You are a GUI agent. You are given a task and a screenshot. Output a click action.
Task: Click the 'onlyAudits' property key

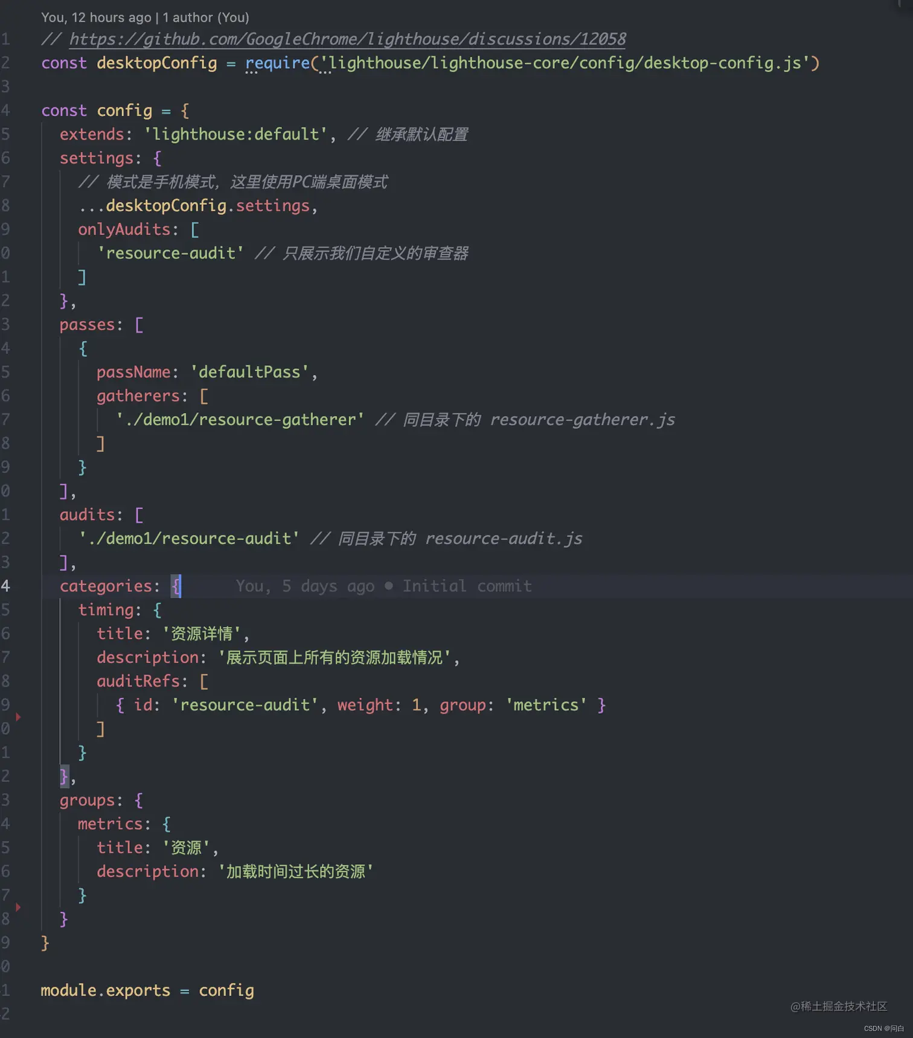coord(124,229)
